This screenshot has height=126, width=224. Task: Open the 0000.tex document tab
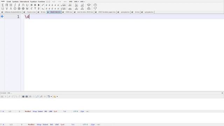68,12
